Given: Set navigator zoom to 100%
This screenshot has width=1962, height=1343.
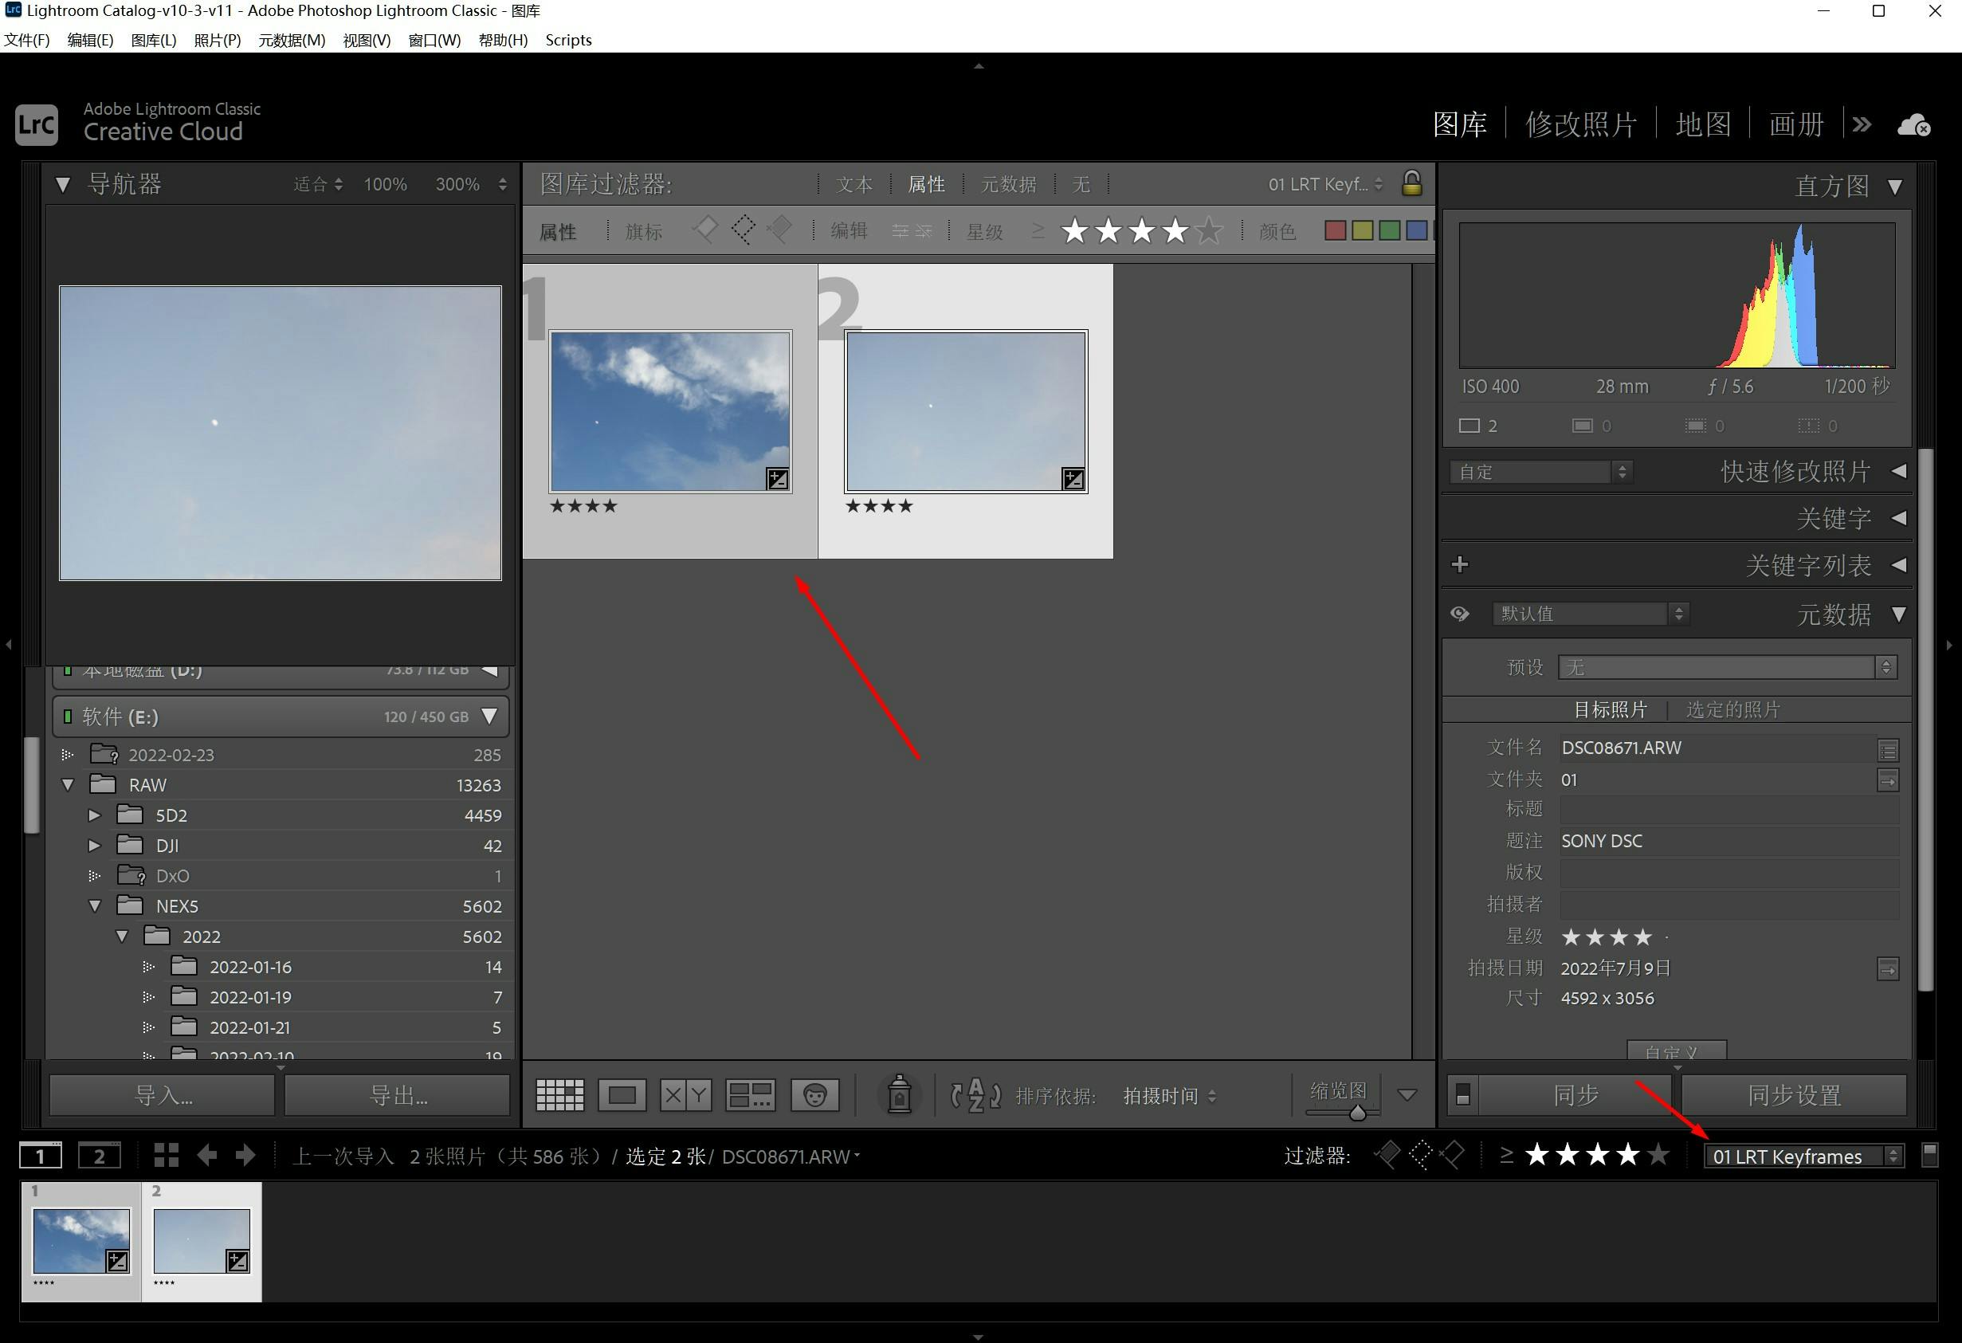Looking at the screenshot, I should pyautogui.click(x=385, y=184).
